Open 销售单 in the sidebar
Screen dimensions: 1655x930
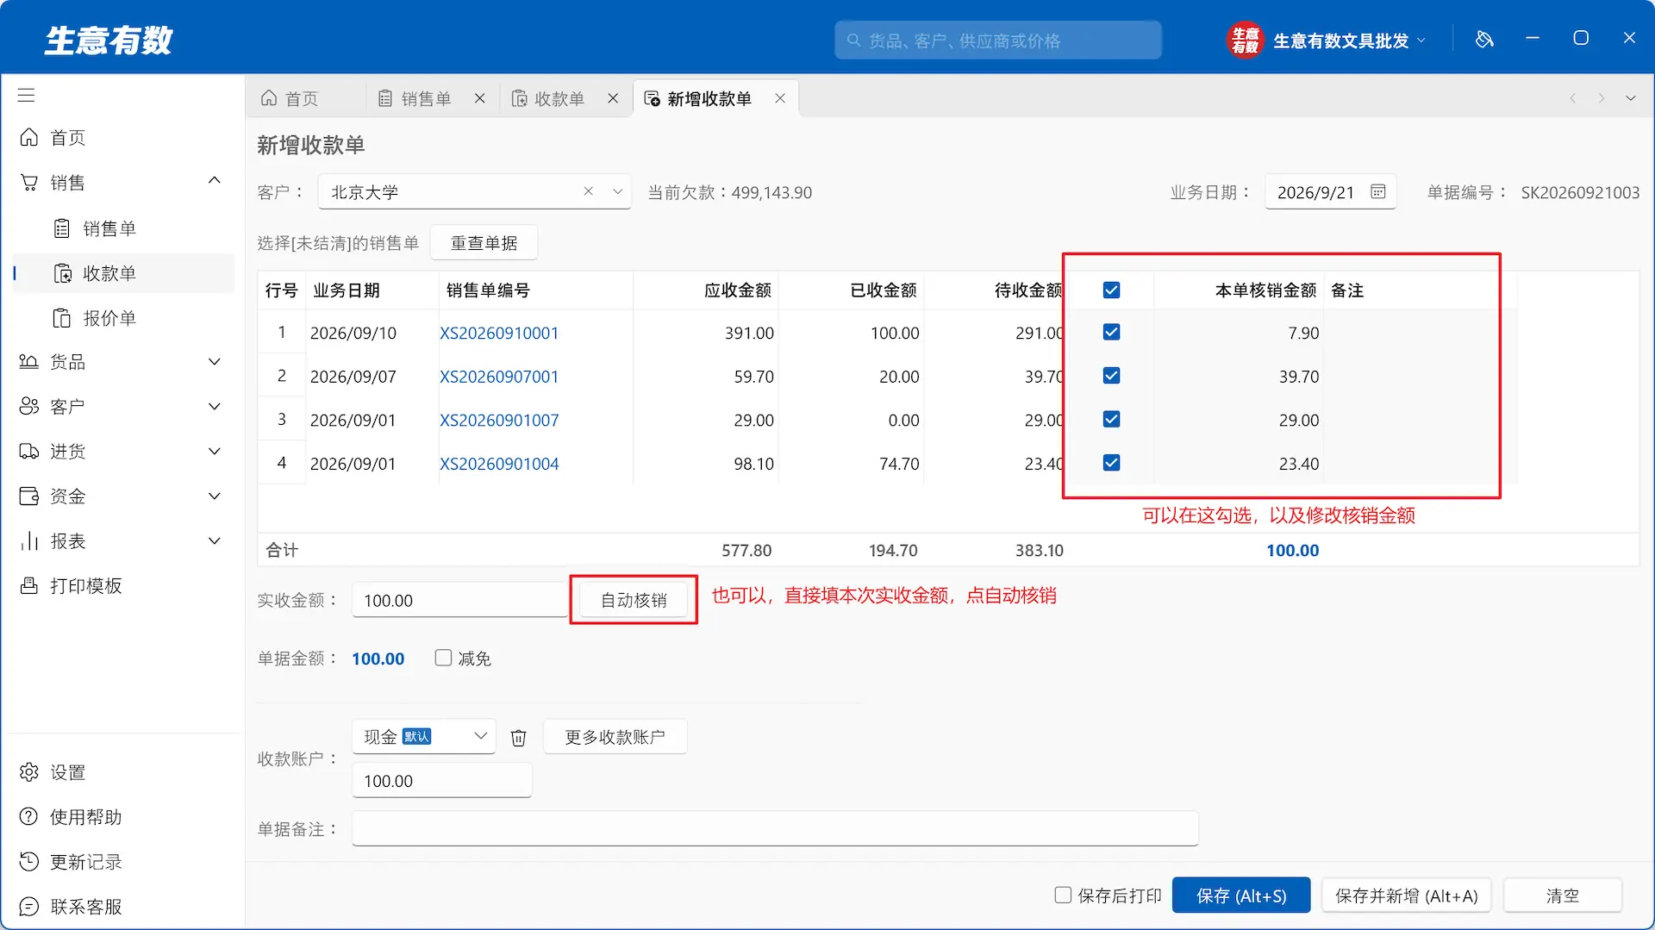pyautogui.click(x=123, y=228)
